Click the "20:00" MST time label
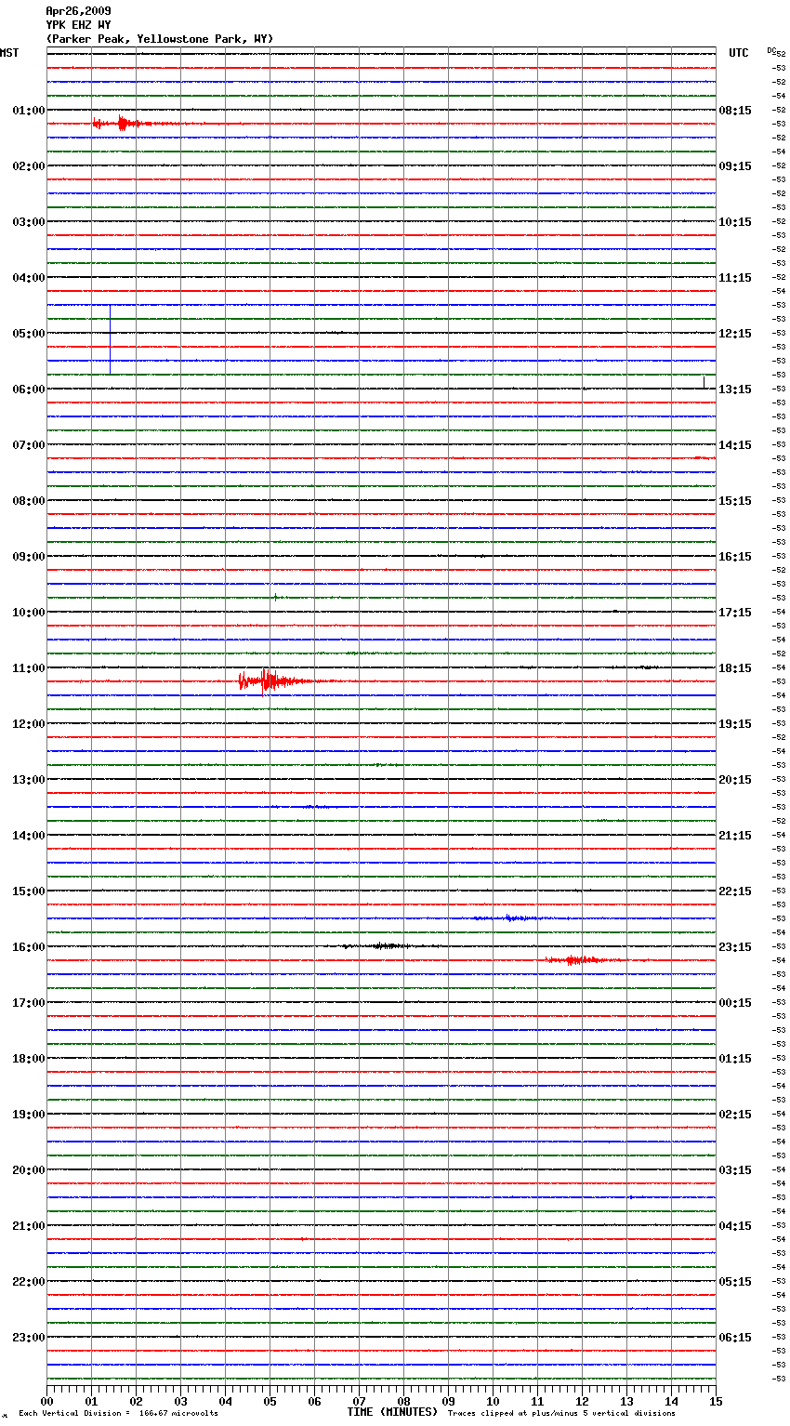This screenshot has height=1426, width=790. [x=29, y=1170]
